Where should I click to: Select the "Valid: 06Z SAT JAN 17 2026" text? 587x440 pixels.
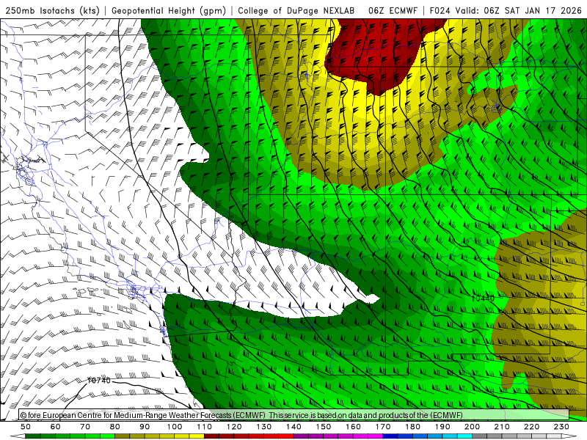tap(518, 10)
